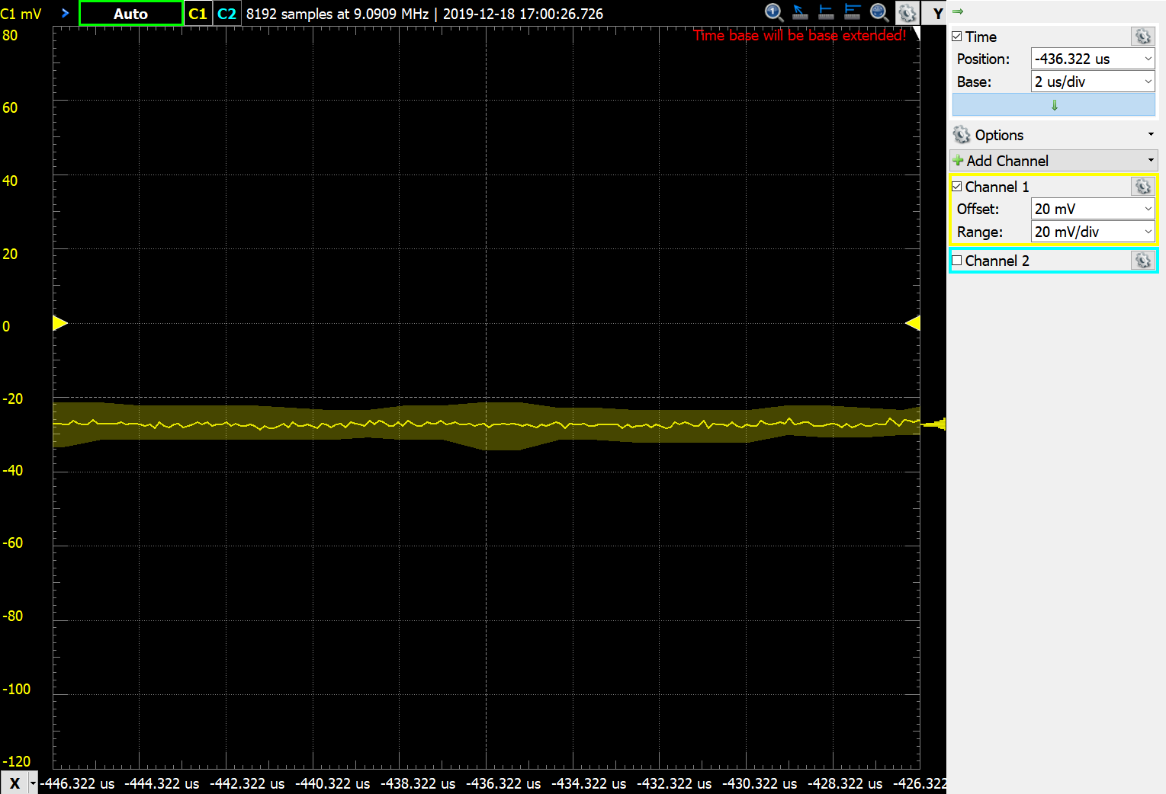
Task: Click the '8192 samples at 9.0909 MHz' status text
Action: tap(337, 14)
